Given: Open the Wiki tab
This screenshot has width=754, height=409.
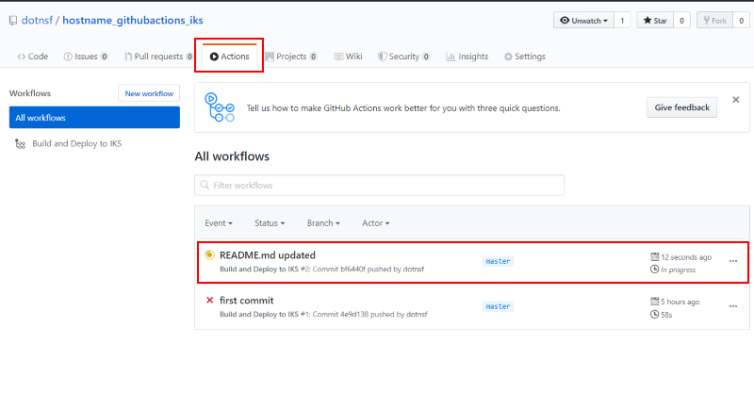Looking at the screenshot, I should coord(348,57).
